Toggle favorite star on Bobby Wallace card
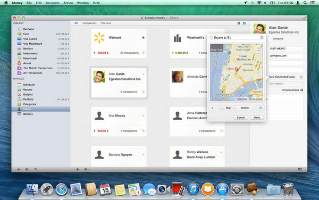 click(222, 152)
